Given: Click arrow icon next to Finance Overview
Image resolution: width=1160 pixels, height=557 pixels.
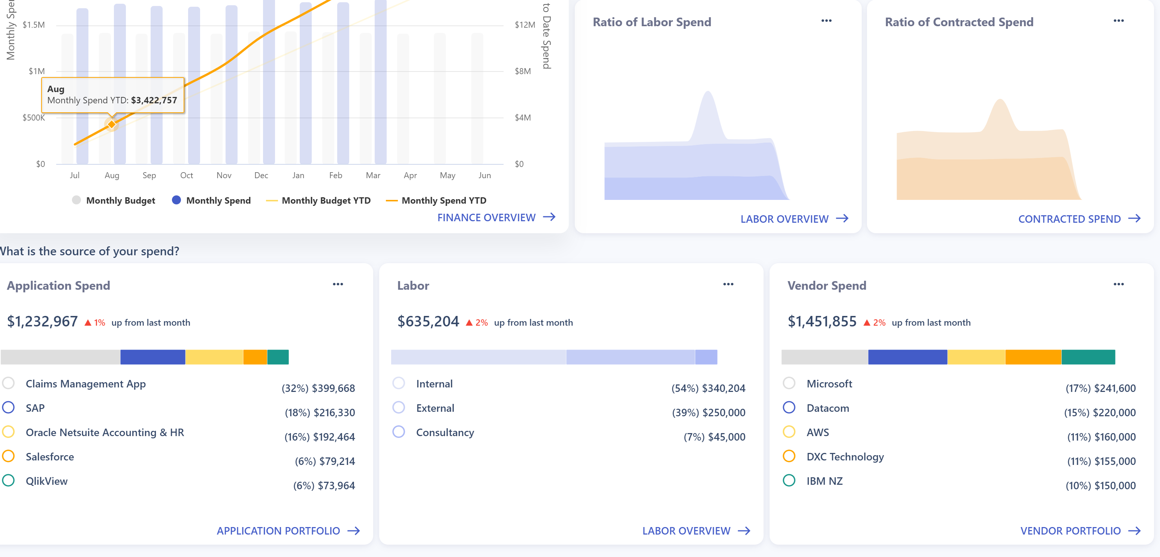Looking at the screenshot, I should click(549, 217).
